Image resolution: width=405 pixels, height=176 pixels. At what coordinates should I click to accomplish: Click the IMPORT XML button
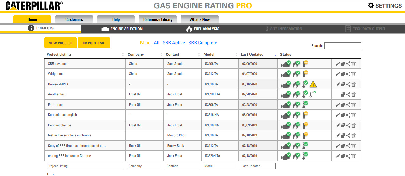(94, 43)
